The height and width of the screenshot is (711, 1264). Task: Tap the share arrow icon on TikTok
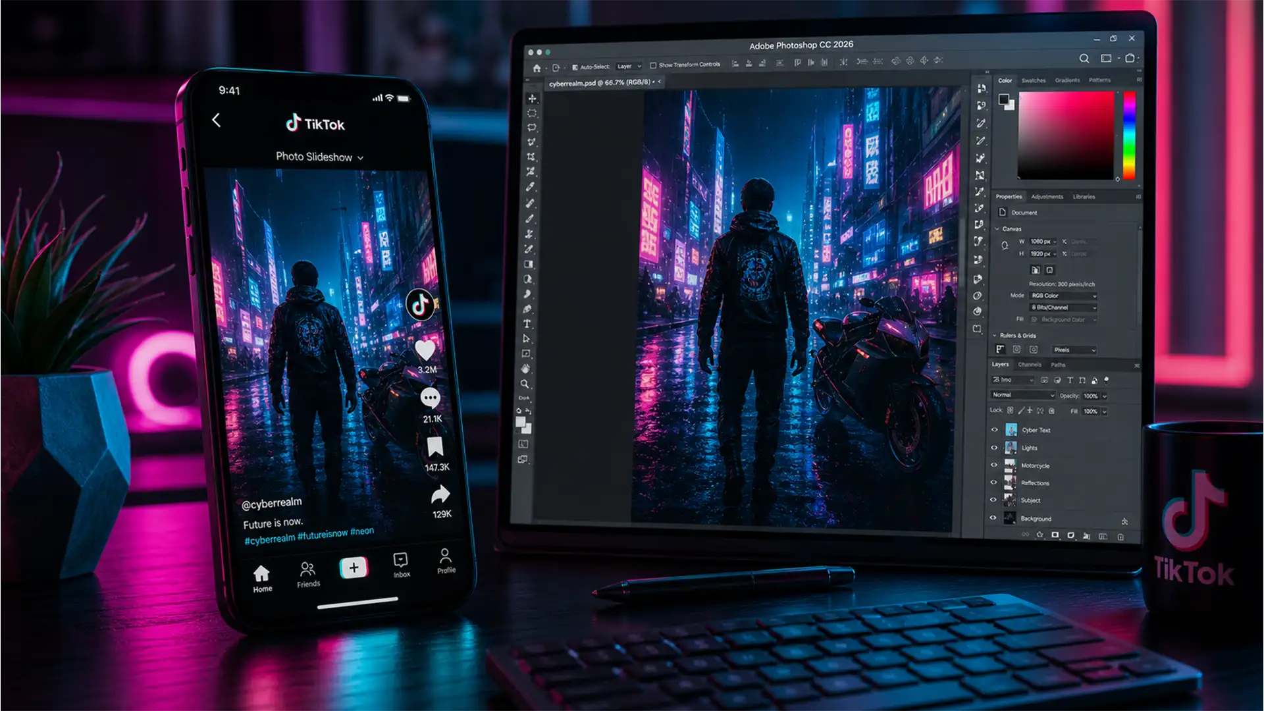[x=440, y=494]
